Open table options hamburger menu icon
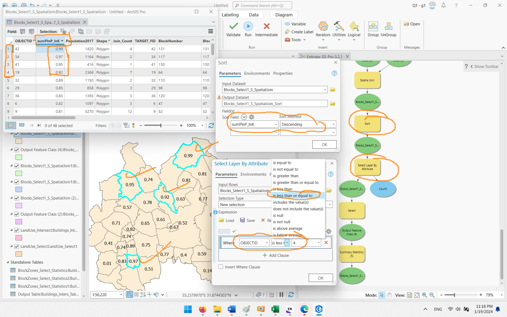The height and width of the screenshot is (317, 507). click(211, 31)
